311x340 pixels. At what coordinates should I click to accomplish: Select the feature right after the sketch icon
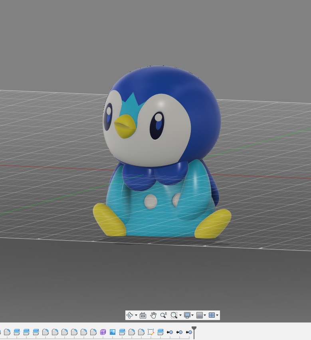(160, 332)
